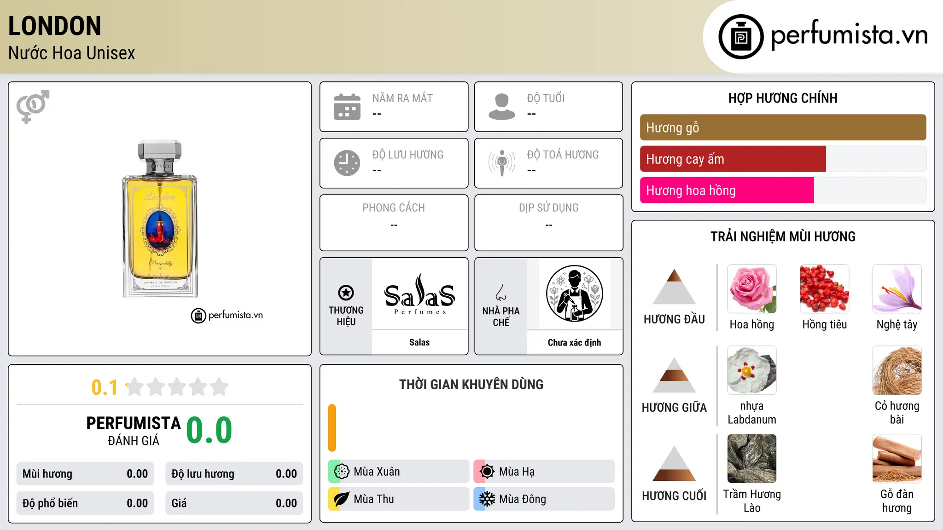This screenshot has height=530, width=943.
Task: Click the LONDON perfume title
Action: pos(55,26)
